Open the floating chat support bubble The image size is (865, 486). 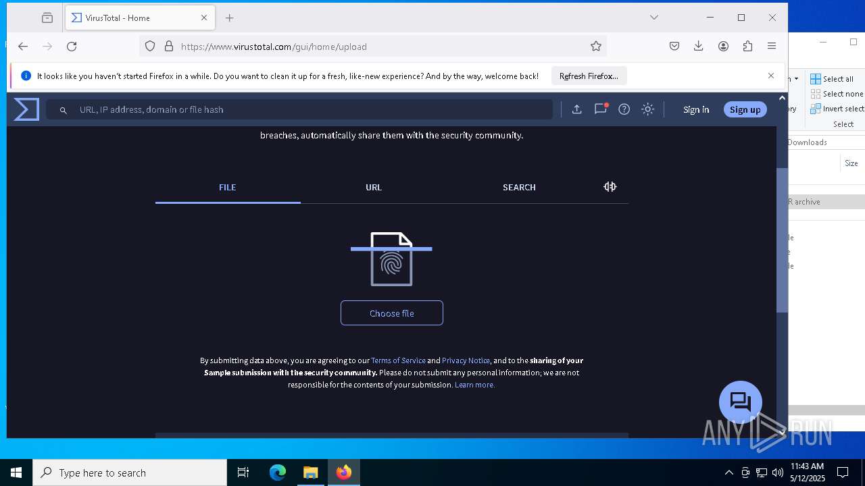pyautogui.click(x=741, y=402)
